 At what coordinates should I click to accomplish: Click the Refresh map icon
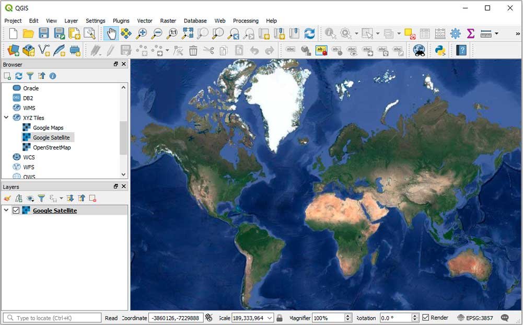click(309, 33)
